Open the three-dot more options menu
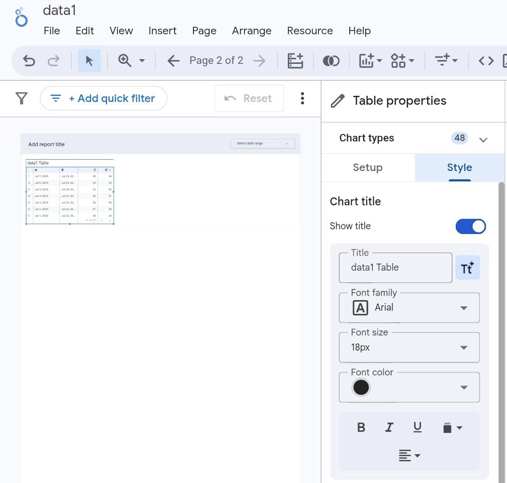507x483 pixels. 302,98
